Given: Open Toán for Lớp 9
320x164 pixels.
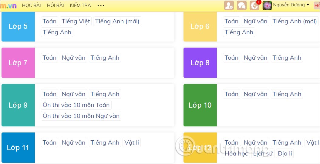Looking at the screenshot, I should click(x=49, y=94).
